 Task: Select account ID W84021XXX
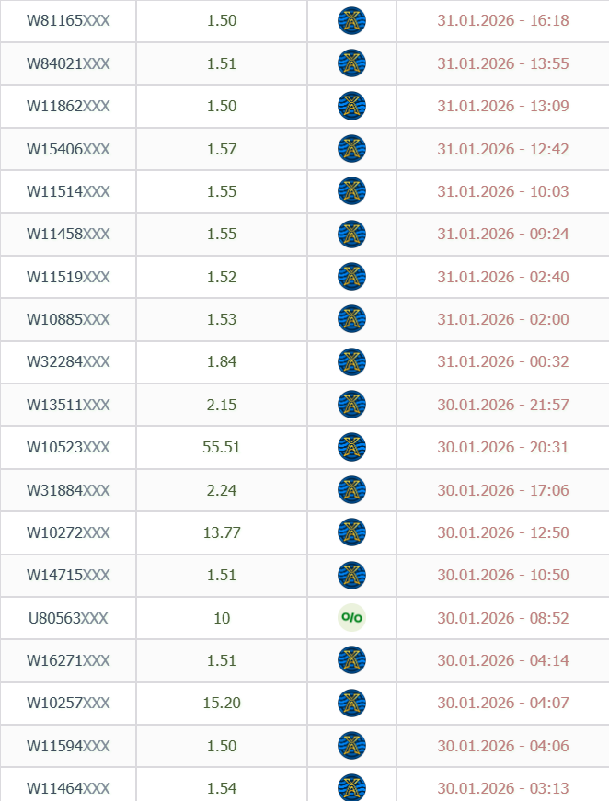pyautogui.click(x=68, y=63)
